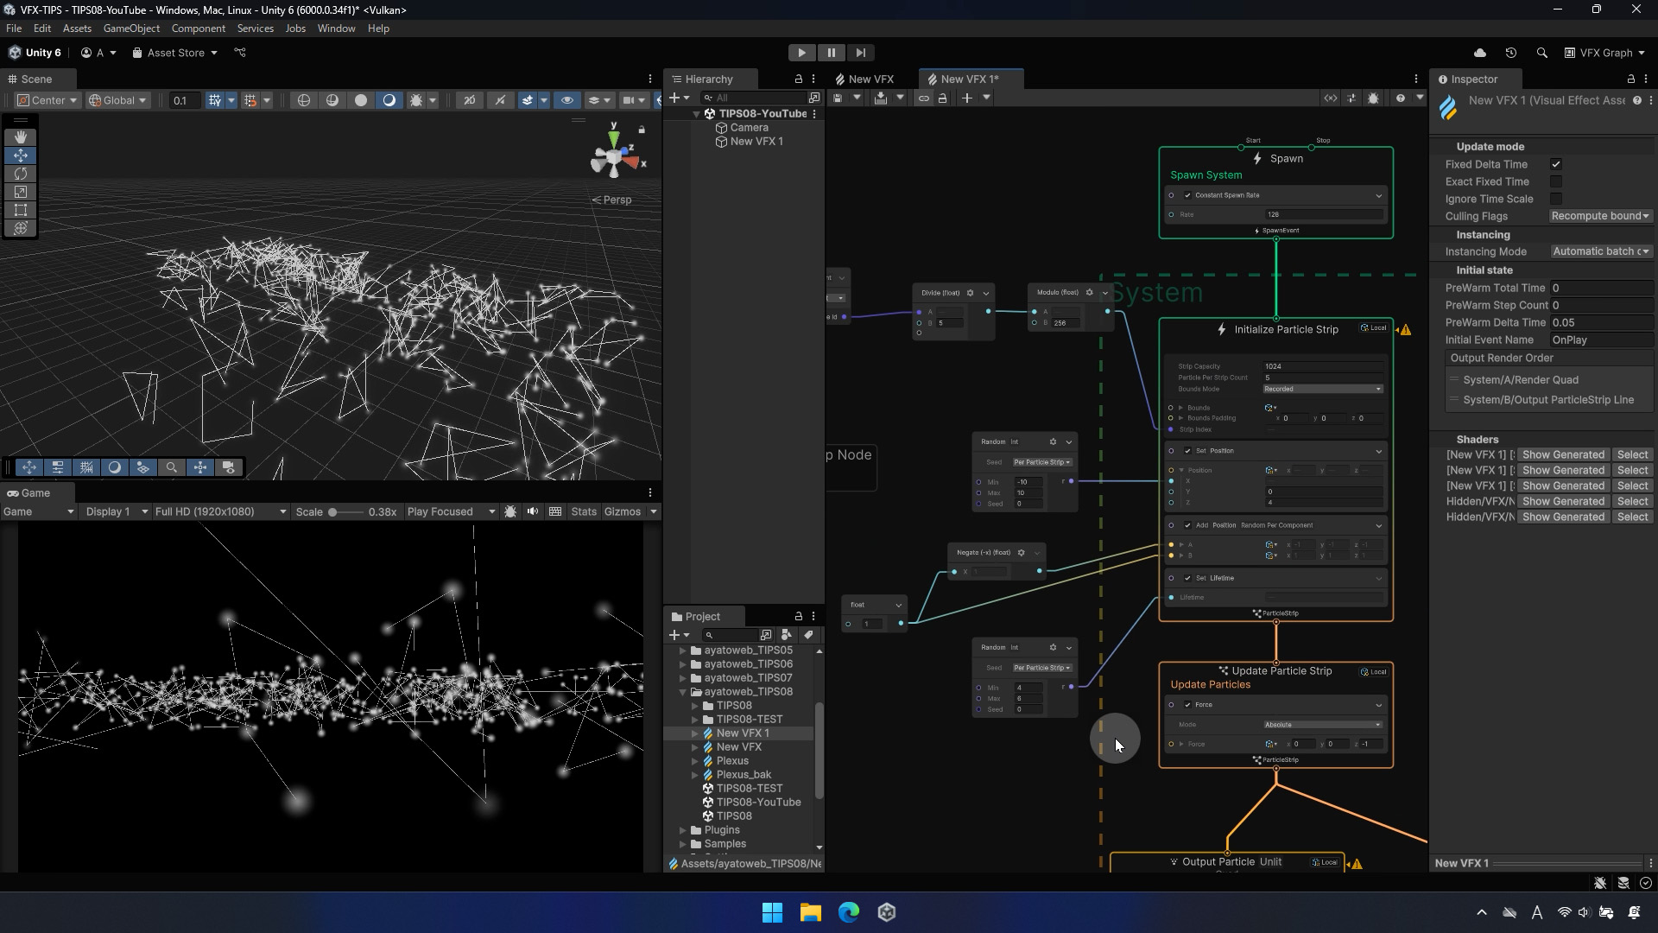Click the chain-link attach icon in VFX toolbar
The image size is (1658, 933).
(924, 98)
